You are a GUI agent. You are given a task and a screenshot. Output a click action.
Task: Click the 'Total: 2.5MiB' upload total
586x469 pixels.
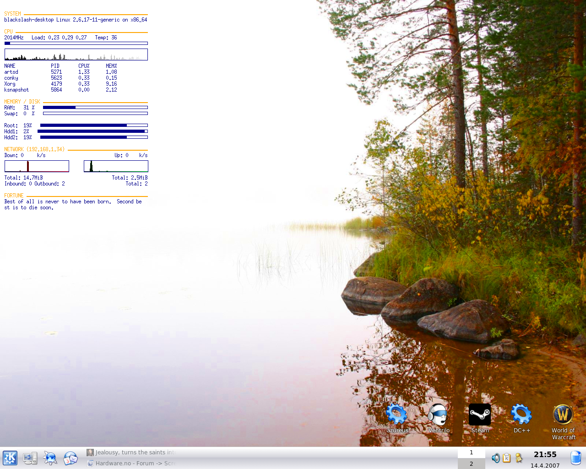click(x=130, y=178)
